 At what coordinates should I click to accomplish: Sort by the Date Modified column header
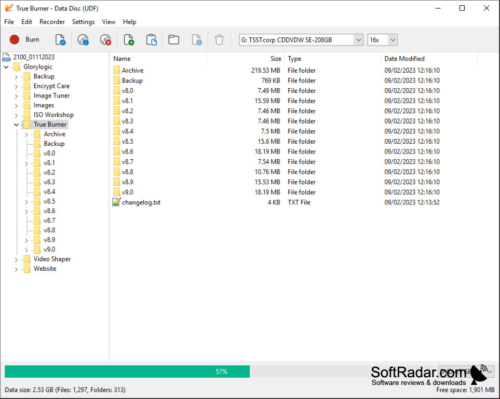coord(429,59)
